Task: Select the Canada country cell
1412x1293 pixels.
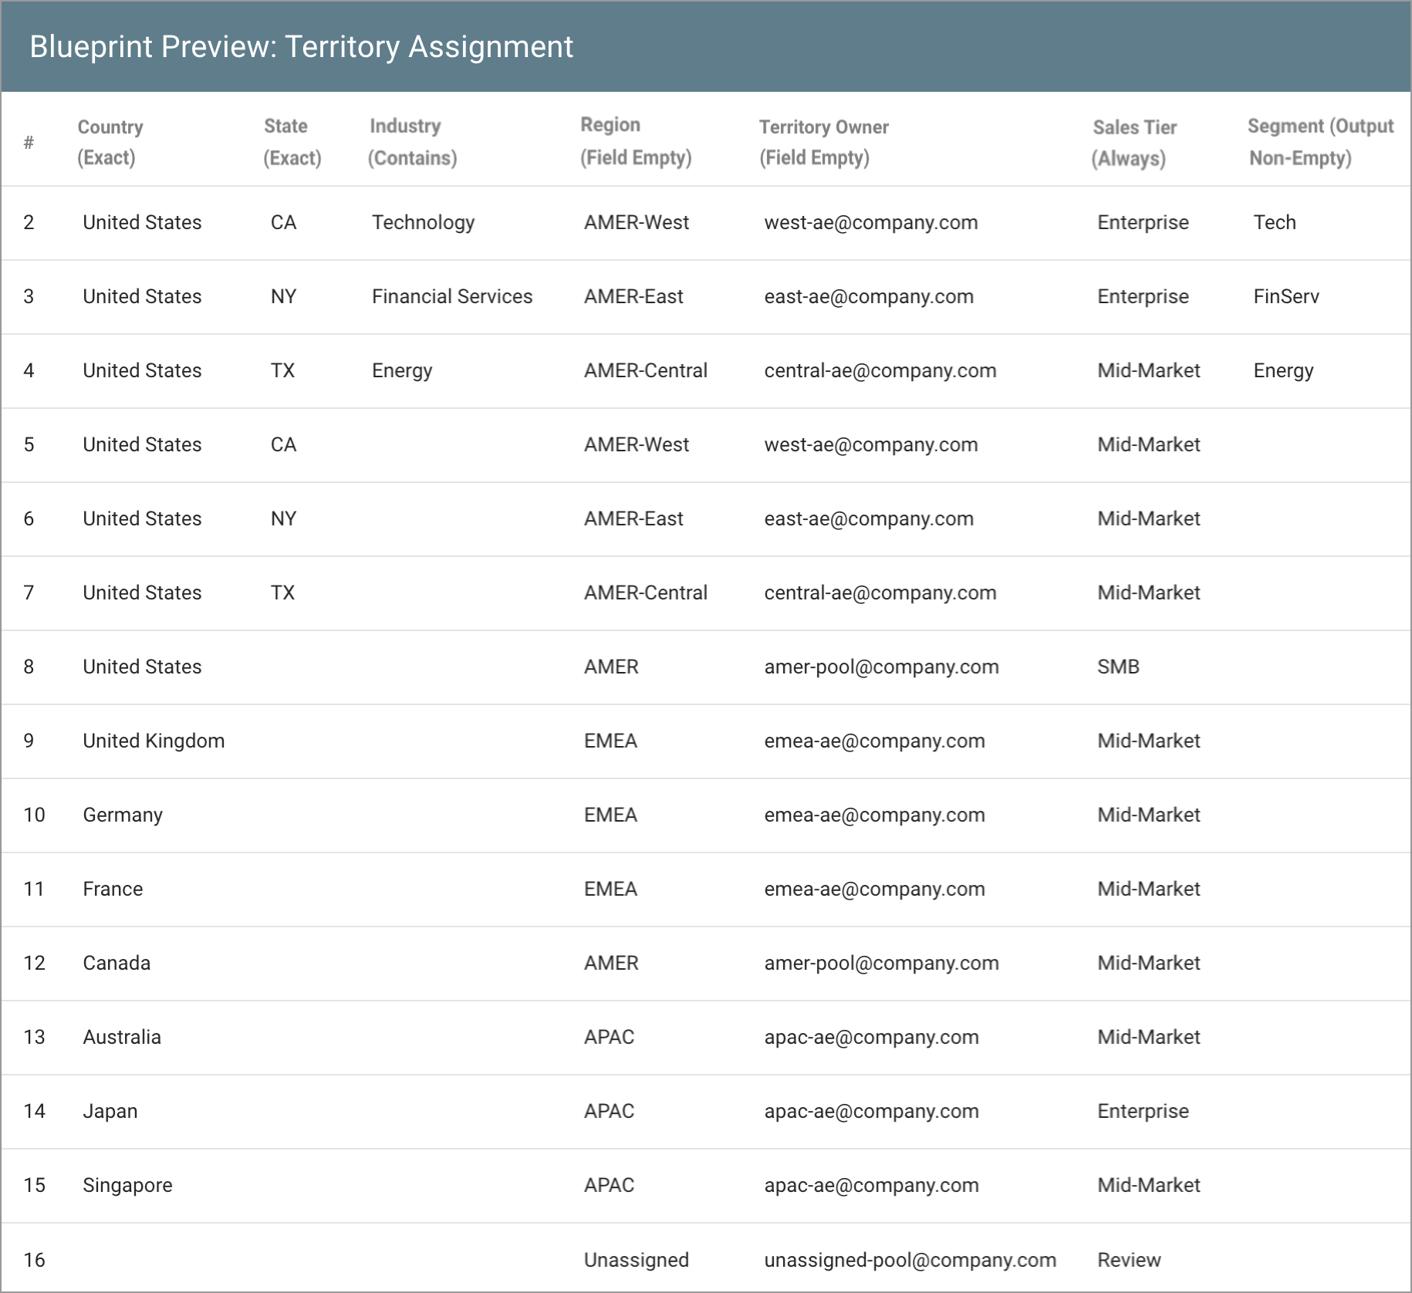Action: [117, 963]
